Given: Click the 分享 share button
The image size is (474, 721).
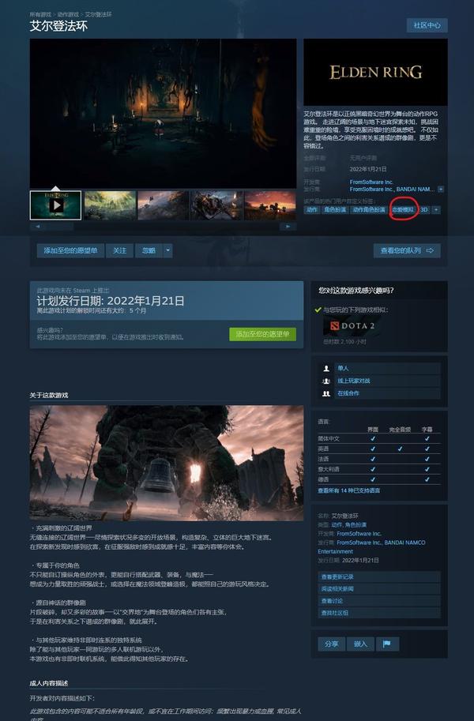Looking at the screenshot, I should point(331,644).
